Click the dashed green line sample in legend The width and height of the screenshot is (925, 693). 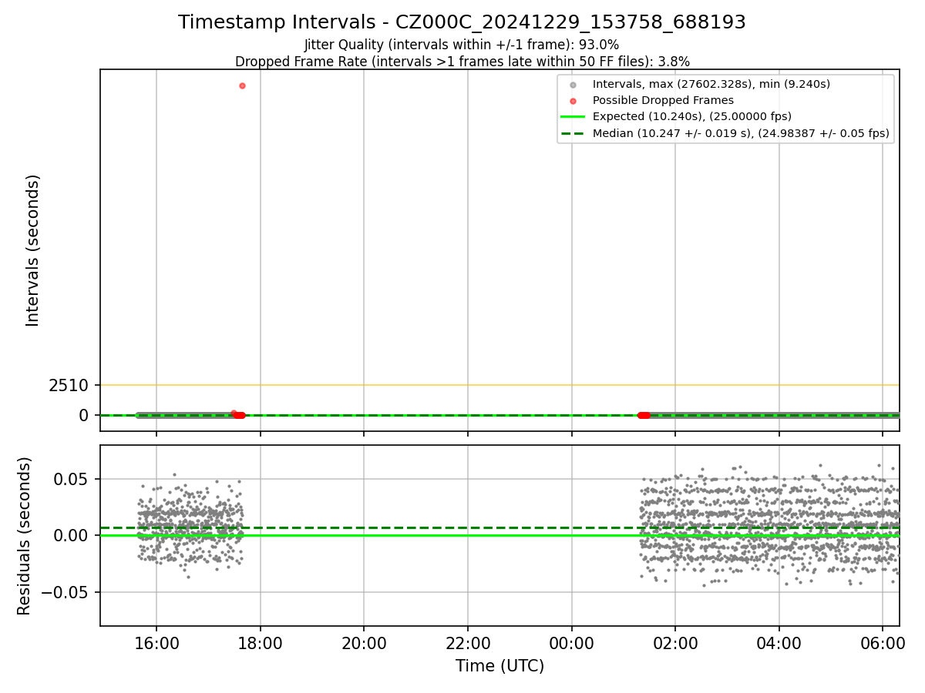[x=572, y=133]
